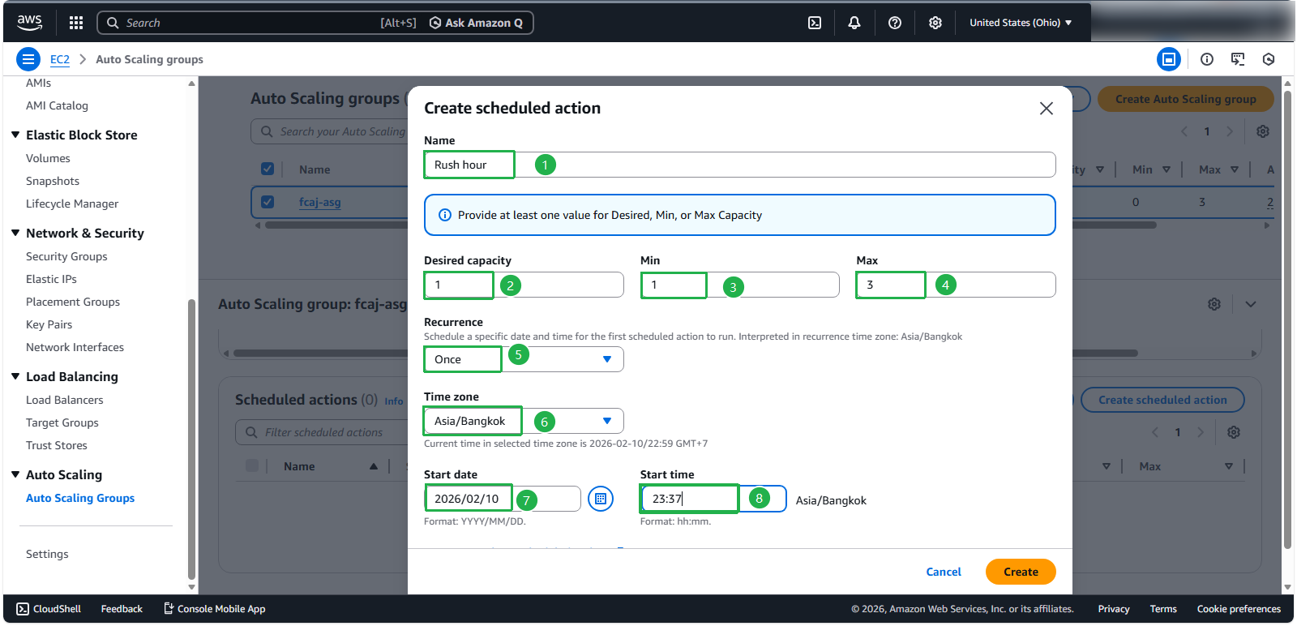
Task: Go to next page of scheduled actions
Action: [1201, 432]
